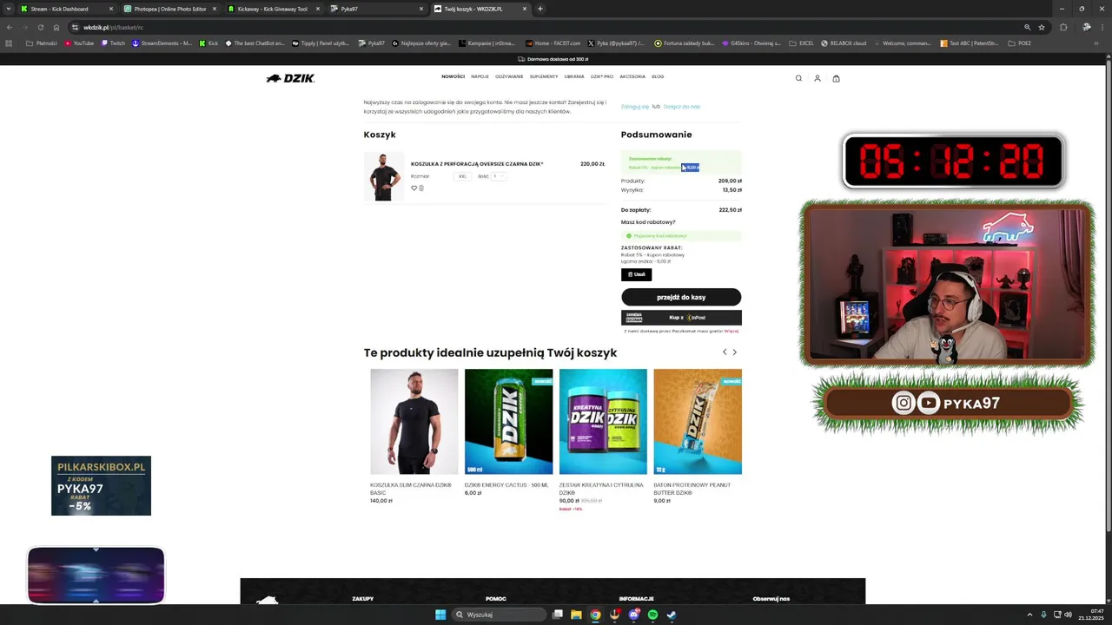Open Koszulka Slim Czarna Basic product image

pos(414,422)
